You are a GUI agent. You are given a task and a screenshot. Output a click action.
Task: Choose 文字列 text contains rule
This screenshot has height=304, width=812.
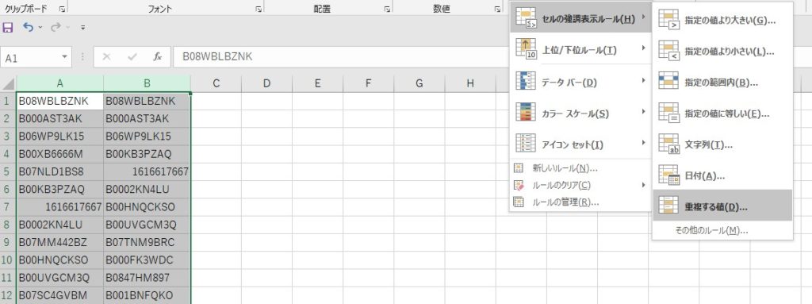(722, 144)
